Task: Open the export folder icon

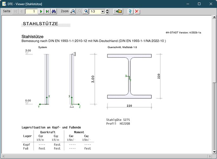Action: click(118, 11)
